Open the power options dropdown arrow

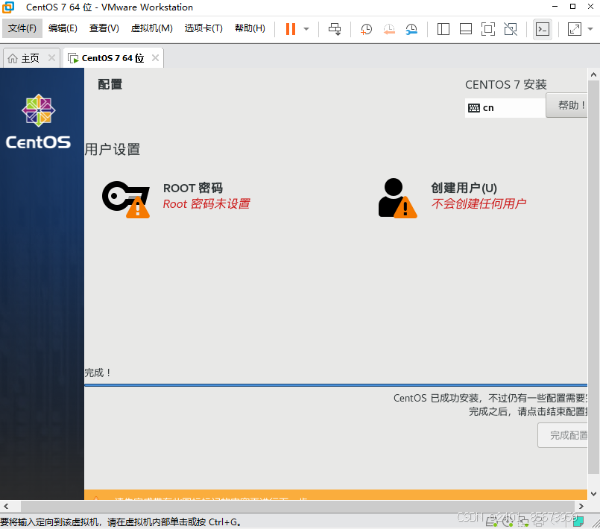[x=306, y=29]
